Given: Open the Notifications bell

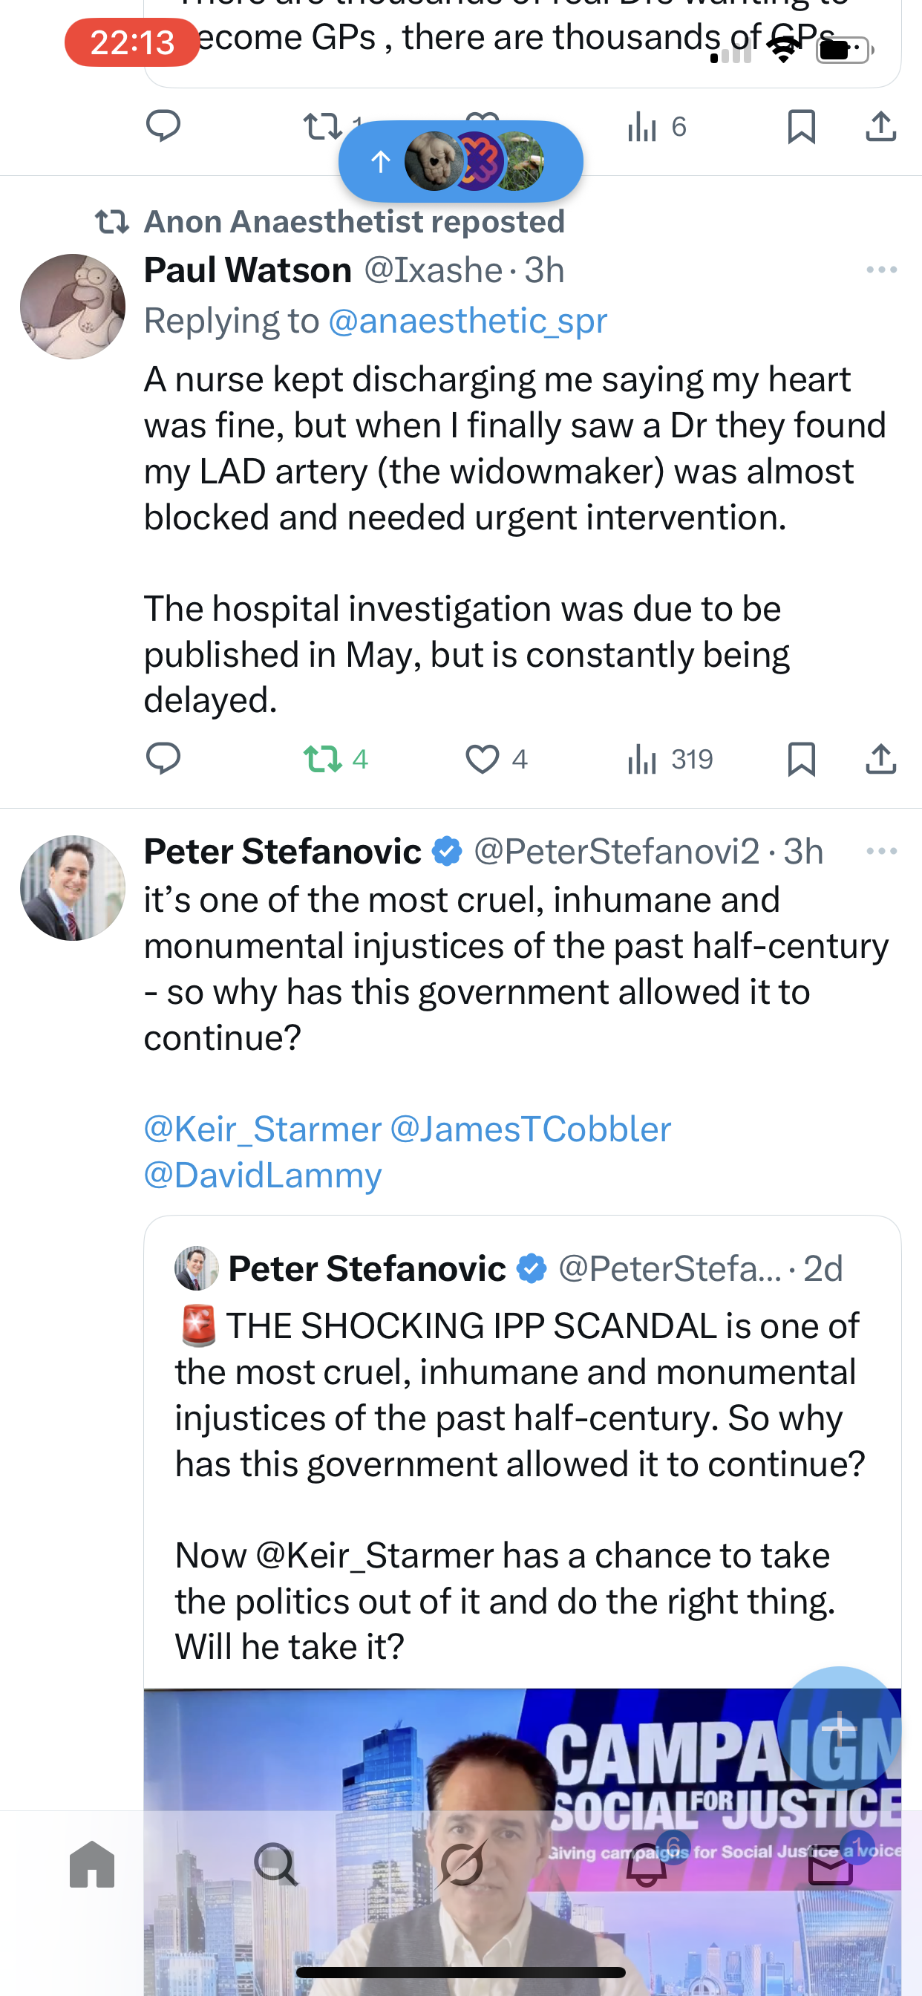Looking at the screenshot, I should (646, 1866).
